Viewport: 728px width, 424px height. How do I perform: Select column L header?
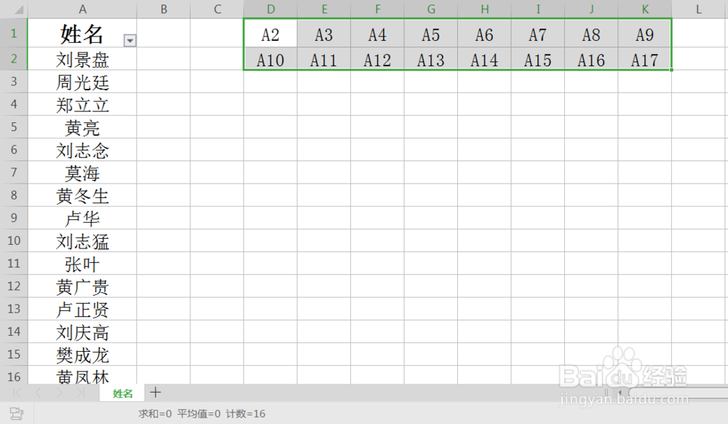698,9
